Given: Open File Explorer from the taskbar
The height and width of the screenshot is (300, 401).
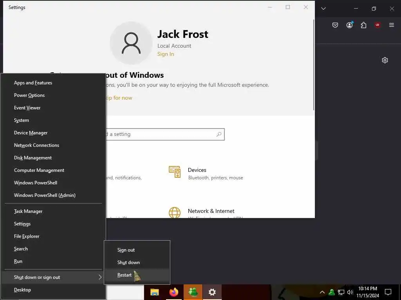Looking at the screenshot, I should [154, 292].
